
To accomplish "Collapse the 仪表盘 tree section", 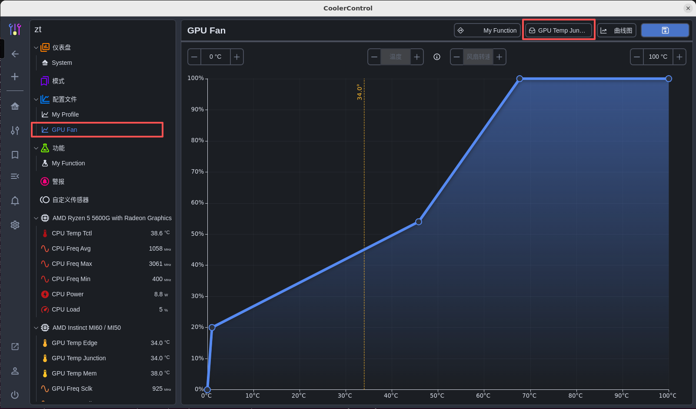I will tap(36, 47).
